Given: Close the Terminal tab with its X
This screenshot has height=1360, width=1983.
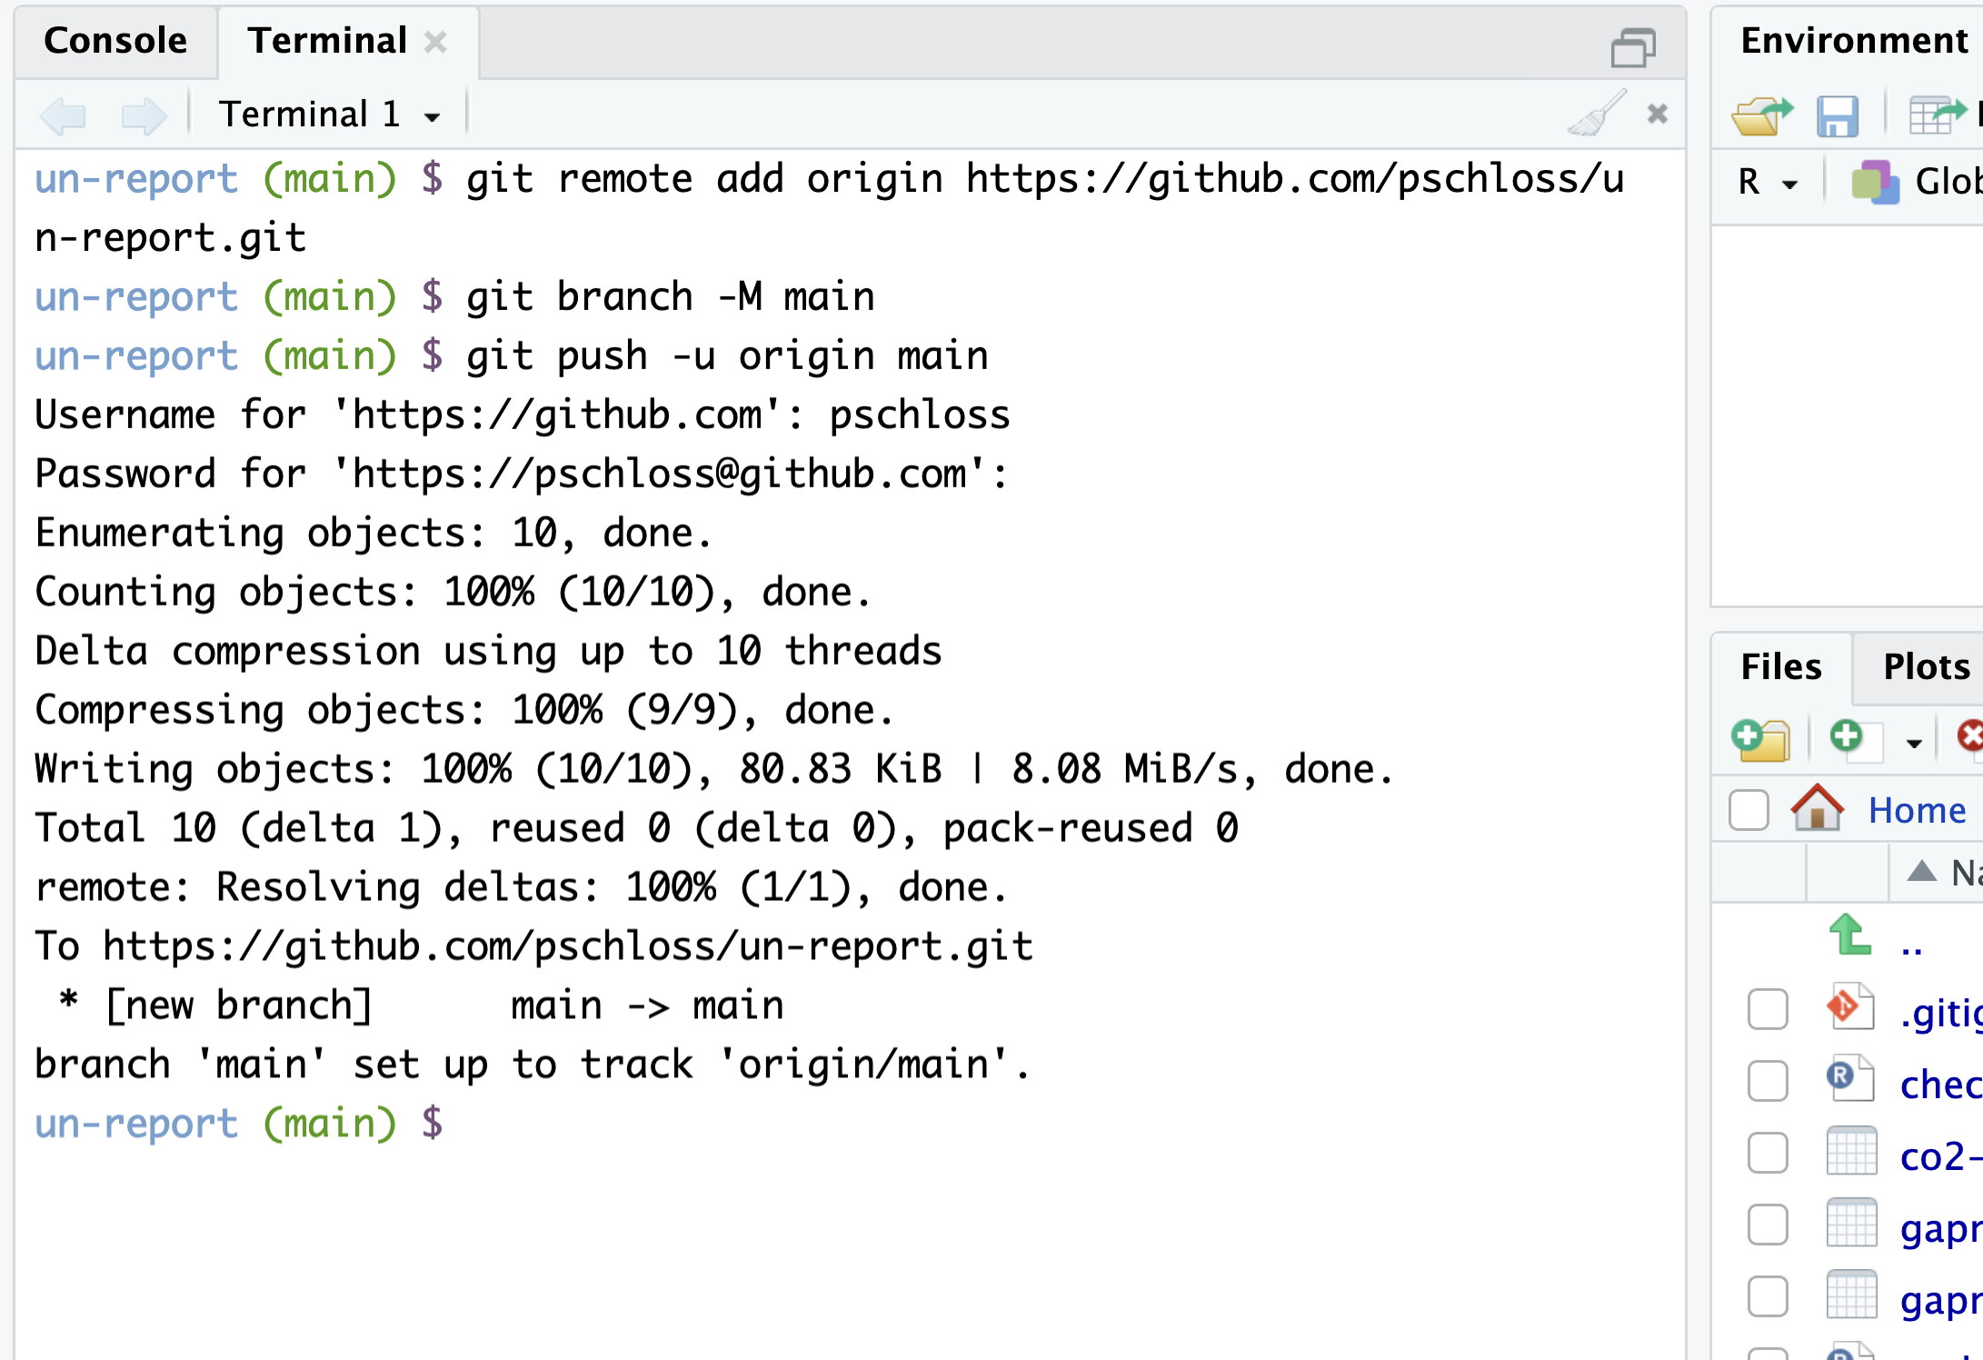Looking at the screenshot, I should pyautogui.click(x=436, y=42).
